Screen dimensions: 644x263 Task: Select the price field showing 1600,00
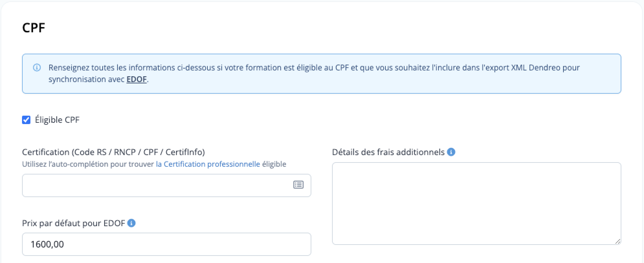pyautogui.click(x=166, y=244)
